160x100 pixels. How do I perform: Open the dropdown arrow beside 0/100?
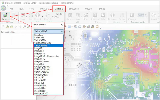pos(53,17)
